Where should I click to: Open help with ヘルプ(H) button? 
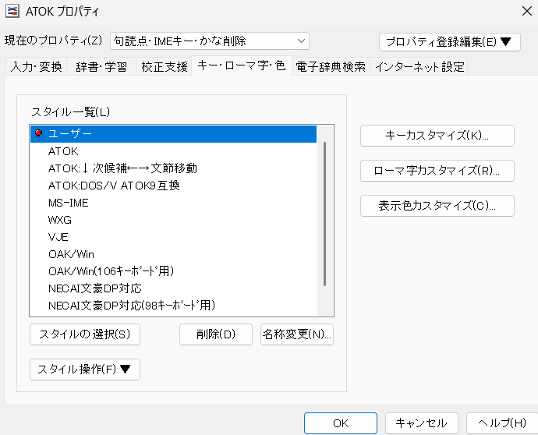click(x=502, y=423)
